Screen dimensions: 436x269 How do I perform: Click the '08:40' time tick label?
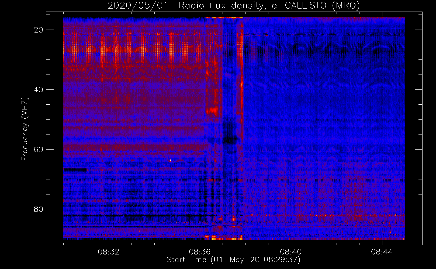291,252
